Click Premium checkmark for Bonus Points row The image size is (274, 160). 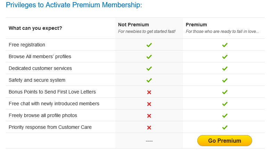click(225, 92)
